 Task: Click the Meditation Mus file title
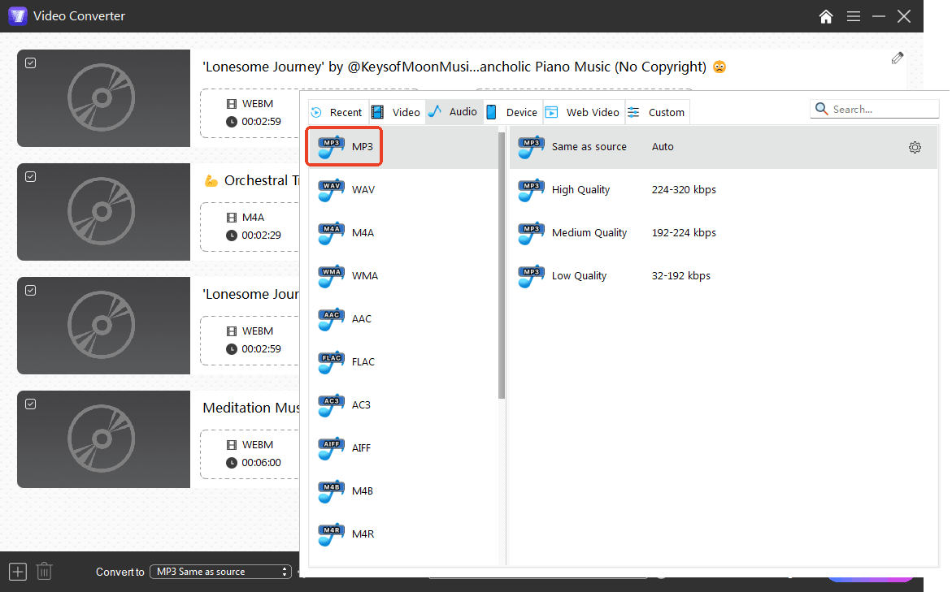pyautogui.click(x=250, y=408)
